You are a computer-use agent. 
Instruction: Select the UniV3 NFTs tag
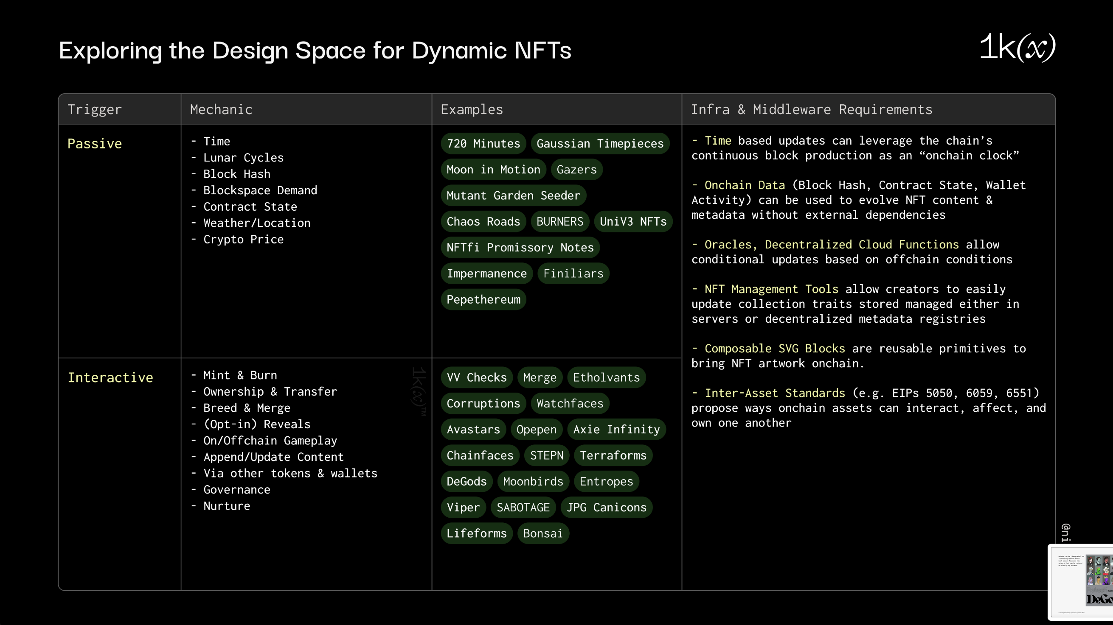tap(632, 222)
